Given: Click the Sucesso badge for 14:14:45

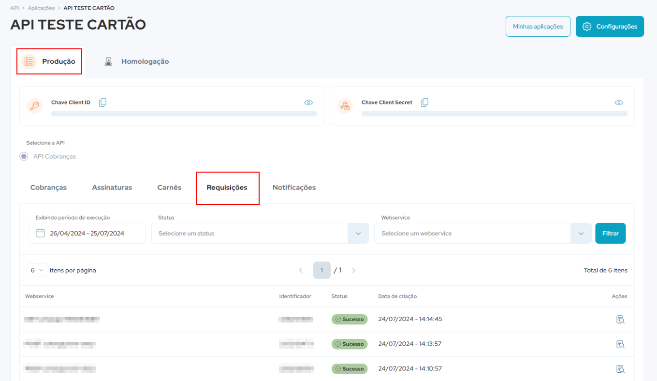Looking at the screenshot, I should click(x=350, y=319).
